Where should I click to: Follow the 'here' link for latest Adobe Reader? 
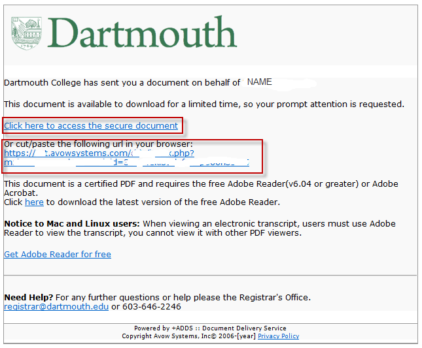34,202
